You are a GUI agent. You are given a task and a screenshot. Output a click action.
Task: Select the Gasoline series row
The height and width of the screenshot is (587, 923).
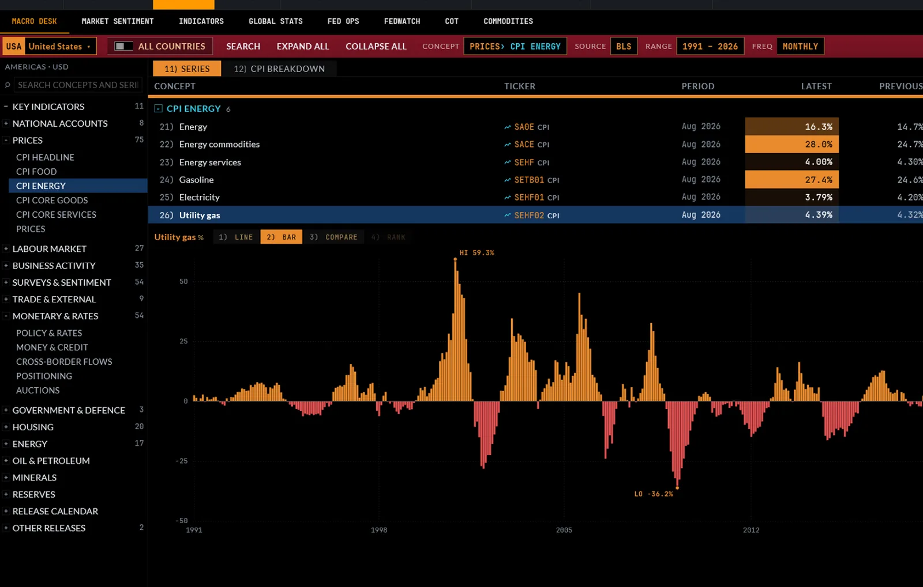point(535,180)
